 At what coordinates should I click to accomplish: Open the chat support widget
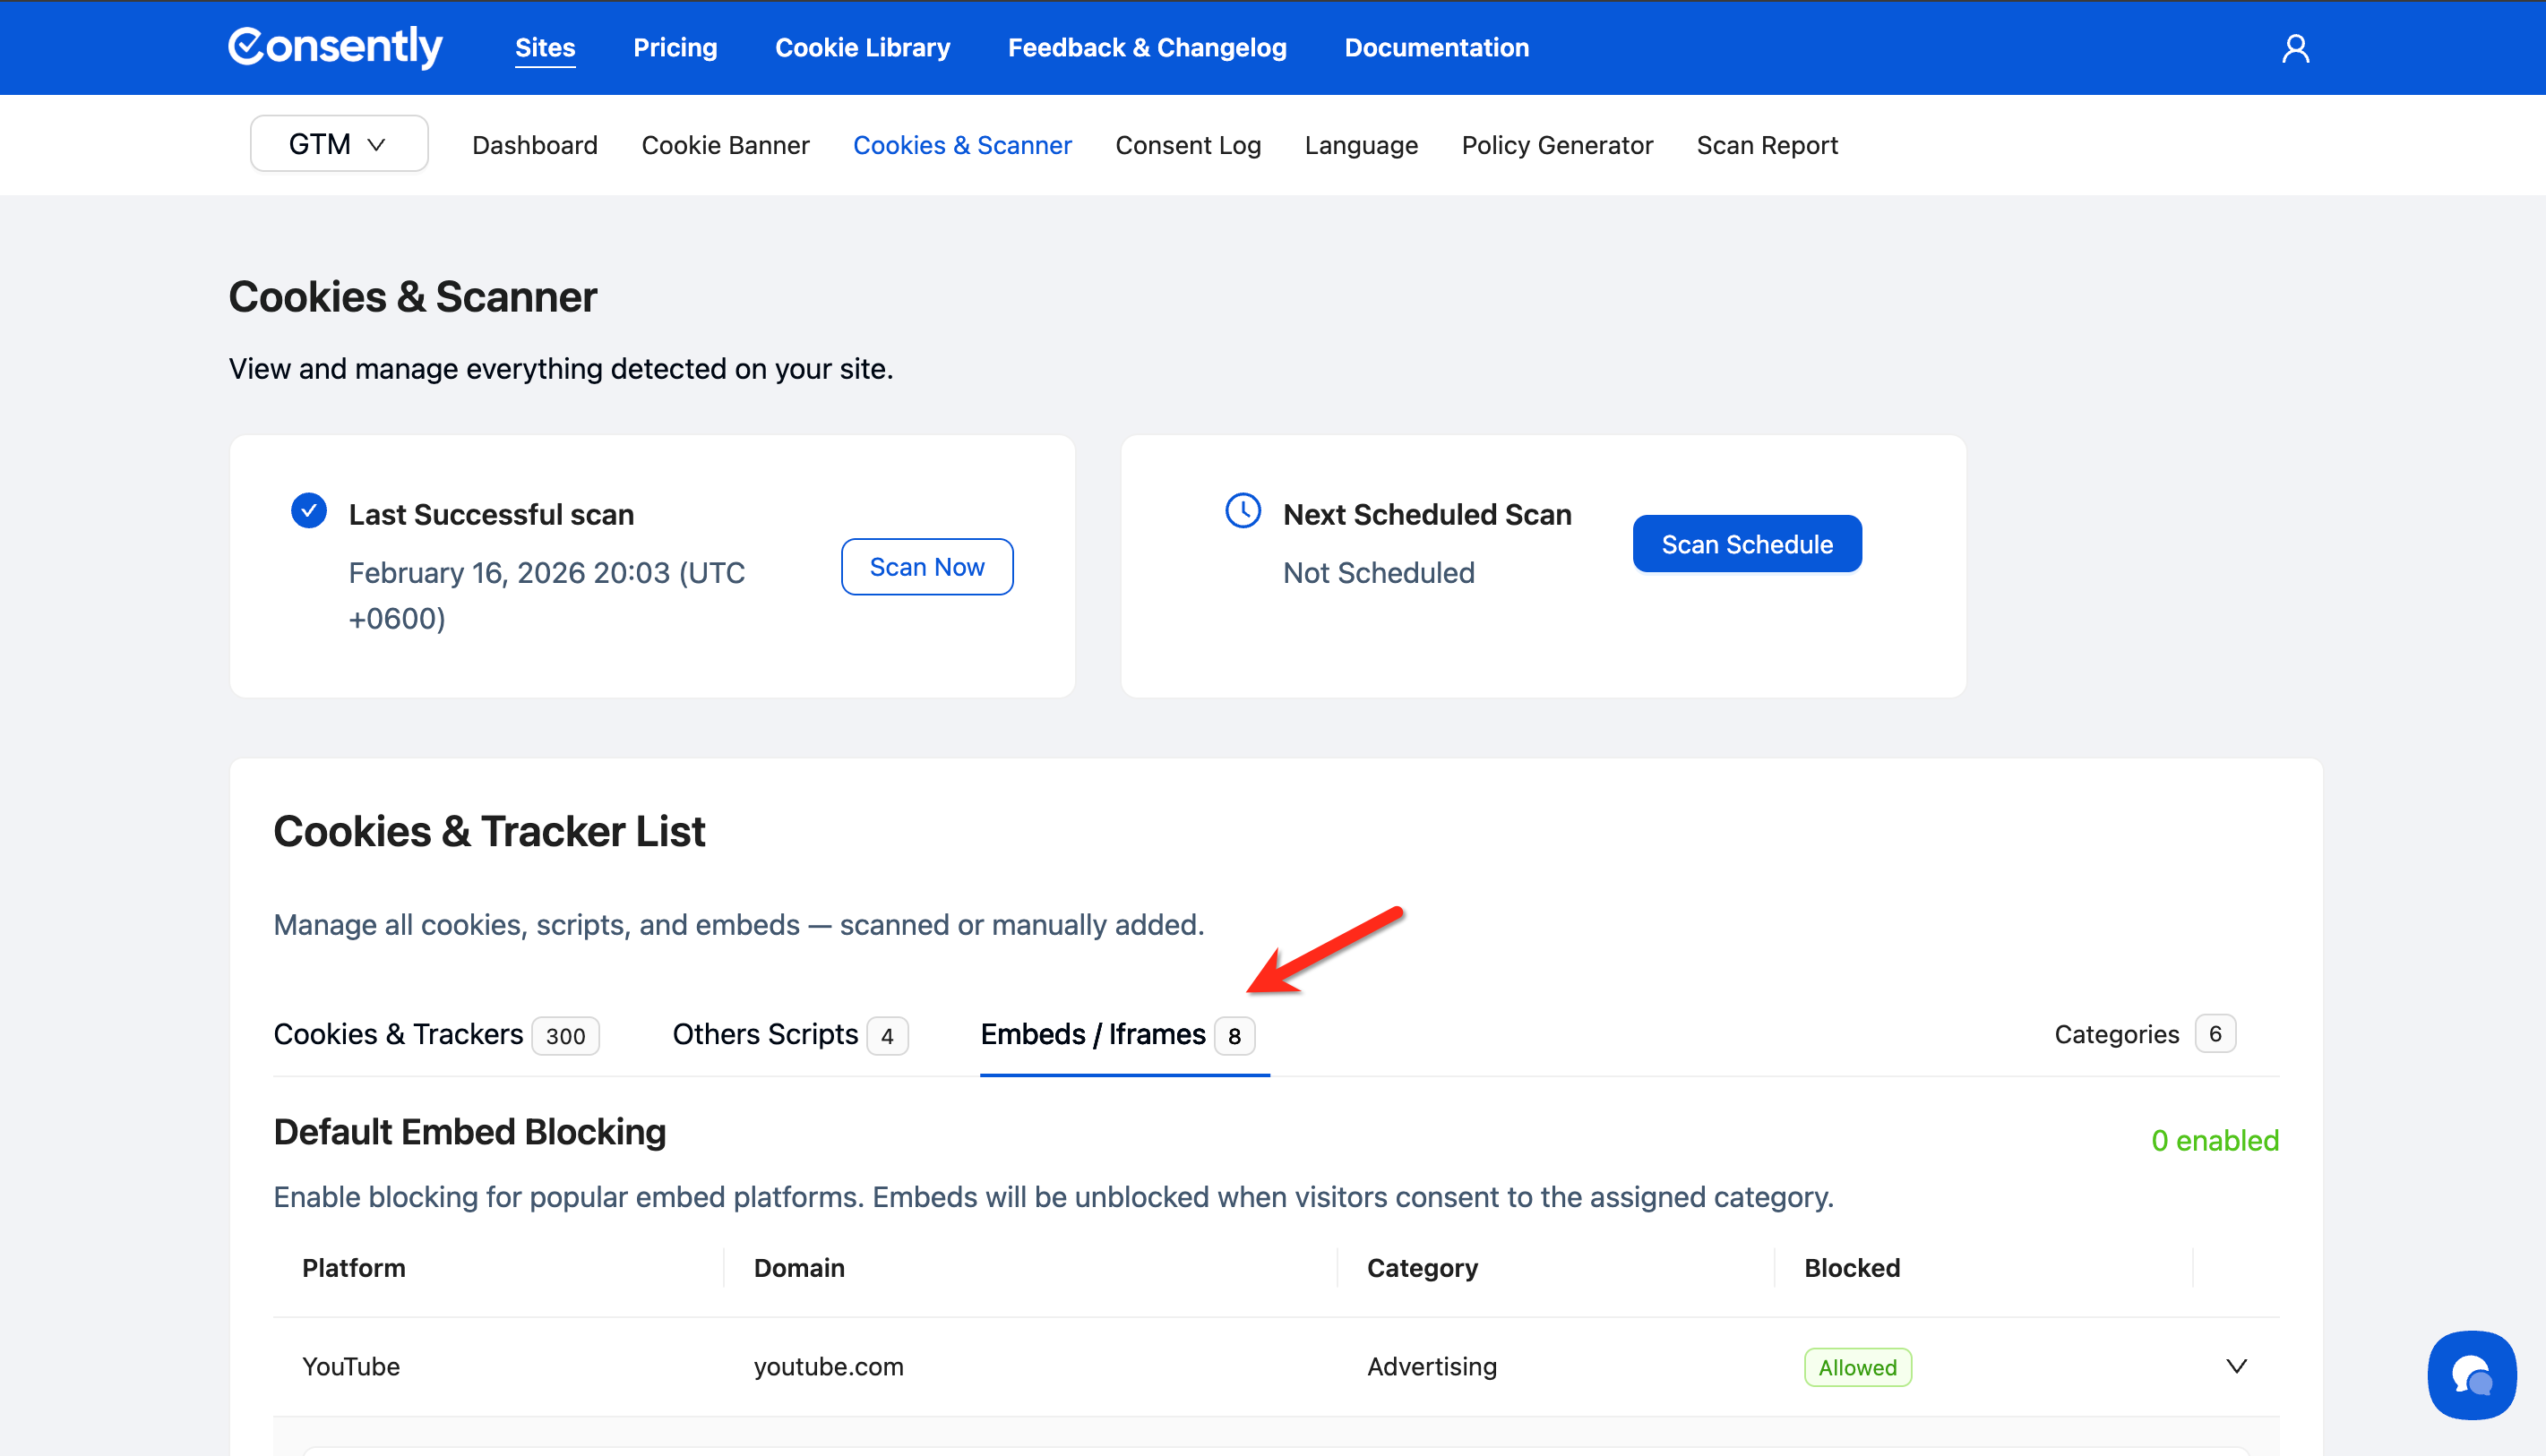click(x=2471, y=1374)
